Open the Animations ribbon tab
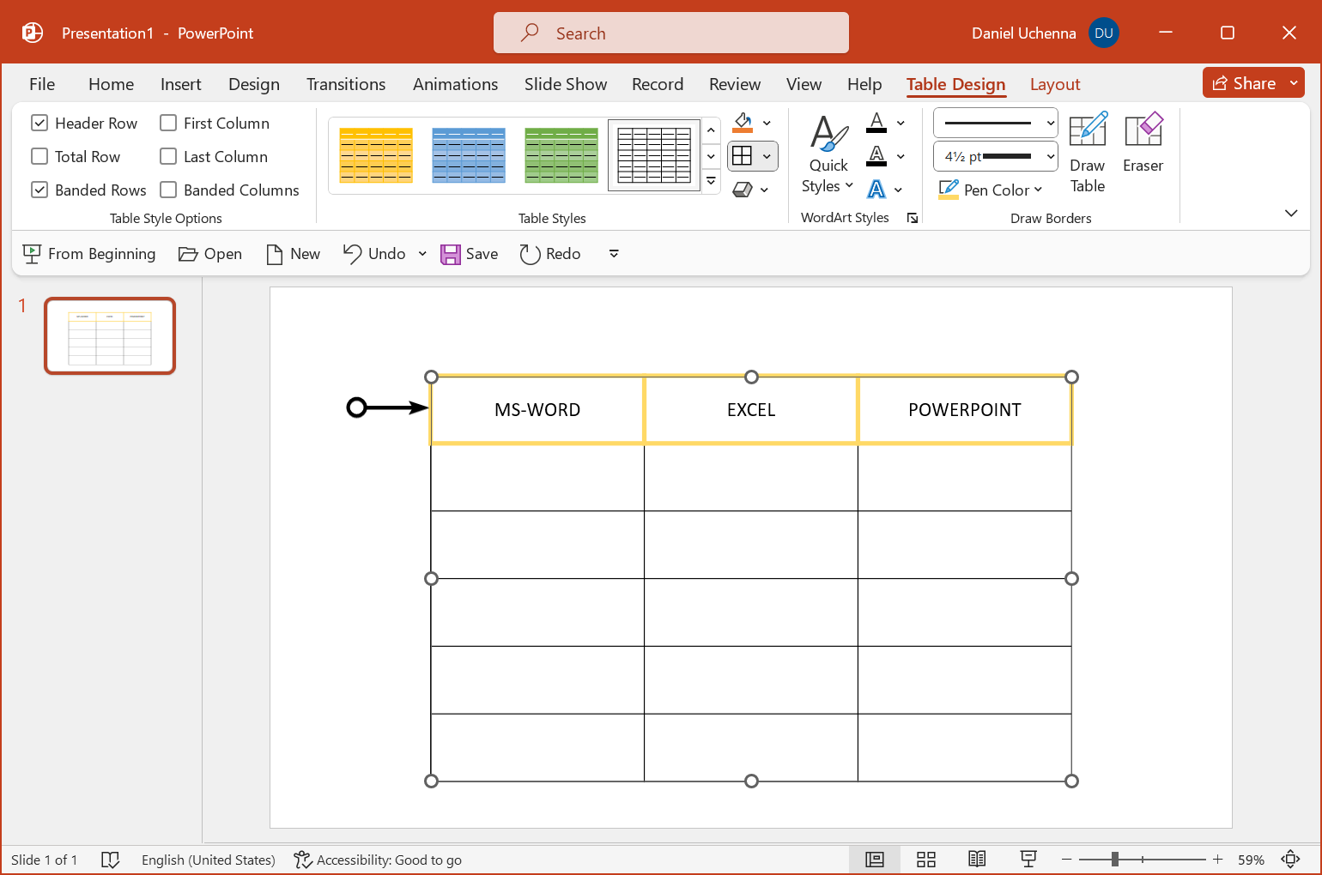Image resolution: width=1322 pixels, height=875 pixels. 455,84
